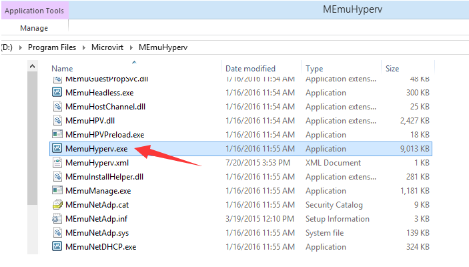Image resolution: width=469 pixels, height=267 pixels.
Task: Select the MEmuNetAdp.inf setup information icon
Action: tap(57, 219)
